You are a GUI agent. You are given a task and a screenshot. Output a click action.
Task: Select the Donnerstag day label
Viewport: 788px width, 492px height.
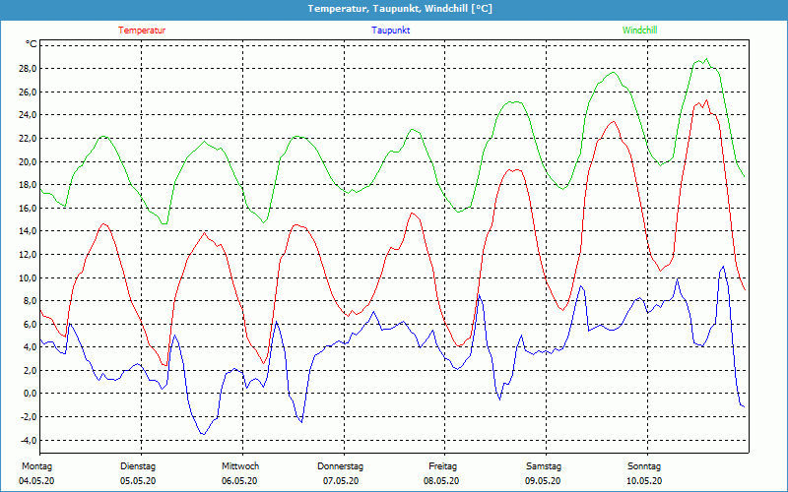[x=340, y=466]
